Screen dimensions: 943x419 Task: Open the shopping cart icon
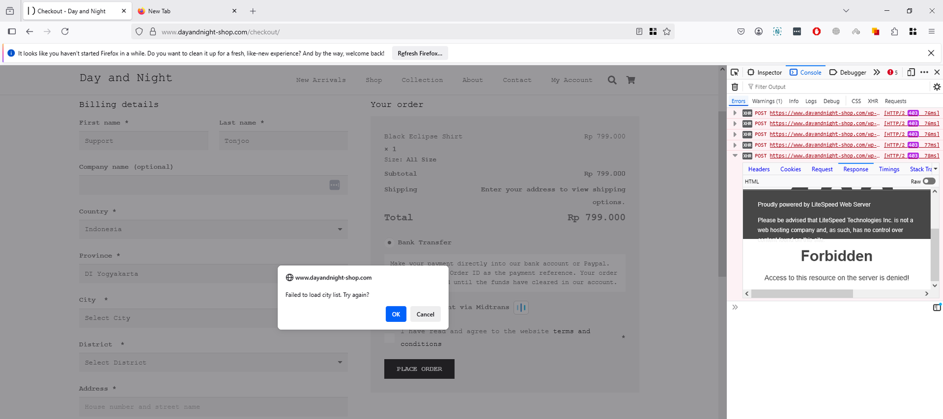coord(631,80)
